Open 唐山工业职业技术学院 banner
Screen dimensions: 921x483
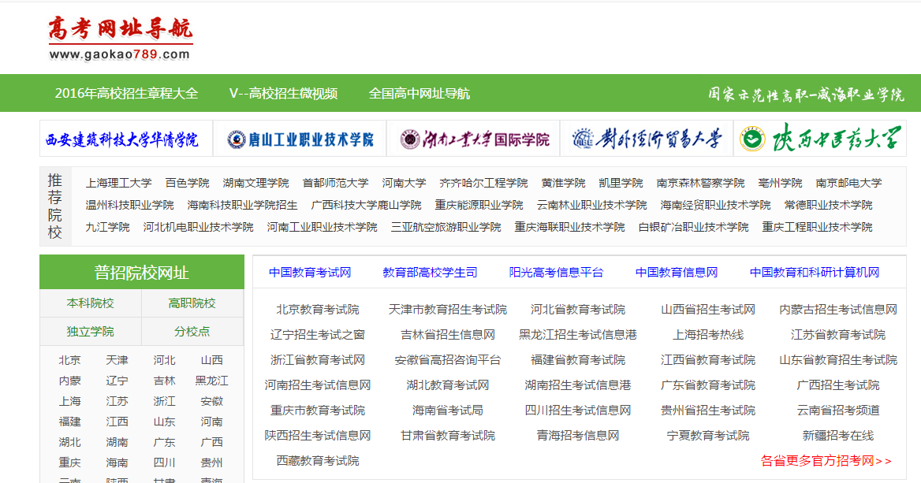(300, 139)
